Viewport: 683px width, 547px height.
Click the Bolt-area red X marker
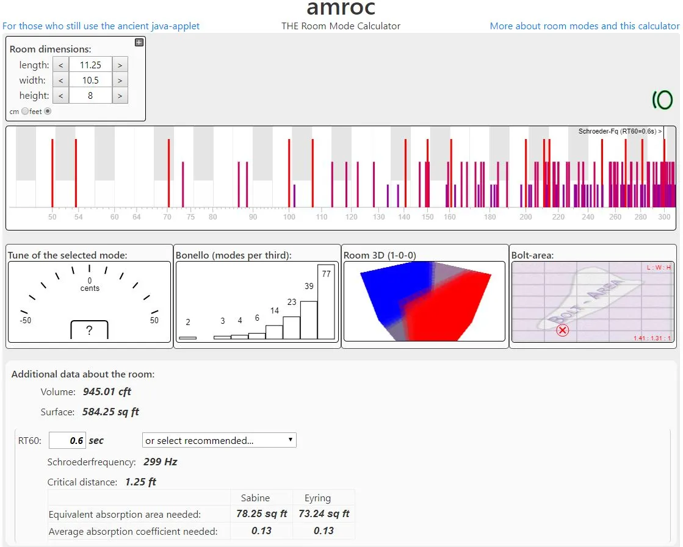(x=563, y=331)
